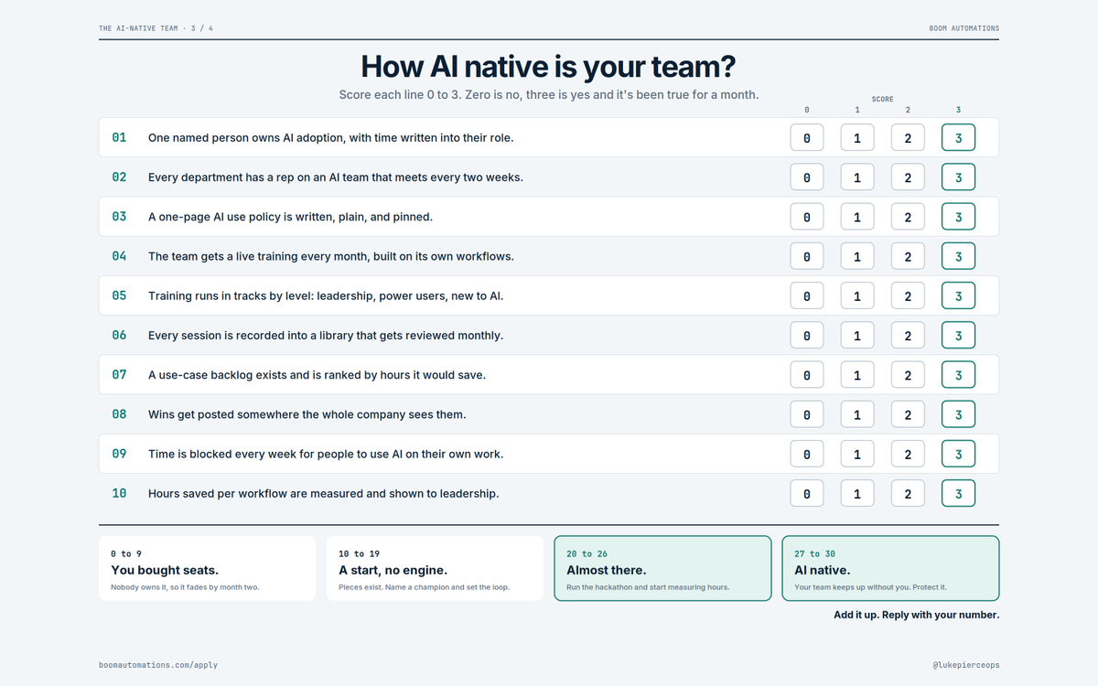Select score 3 for line 04
The height and width of the screenshot is (686, 1098).
pyautogui.click(x=958, y=256)
